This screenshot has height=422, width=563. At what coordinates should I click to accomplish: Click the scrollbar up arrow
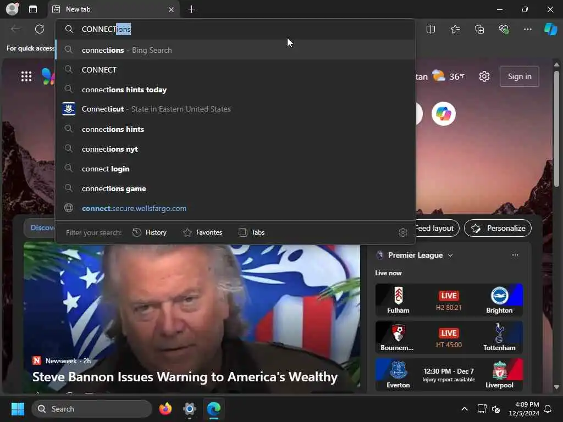coord(556,65)
